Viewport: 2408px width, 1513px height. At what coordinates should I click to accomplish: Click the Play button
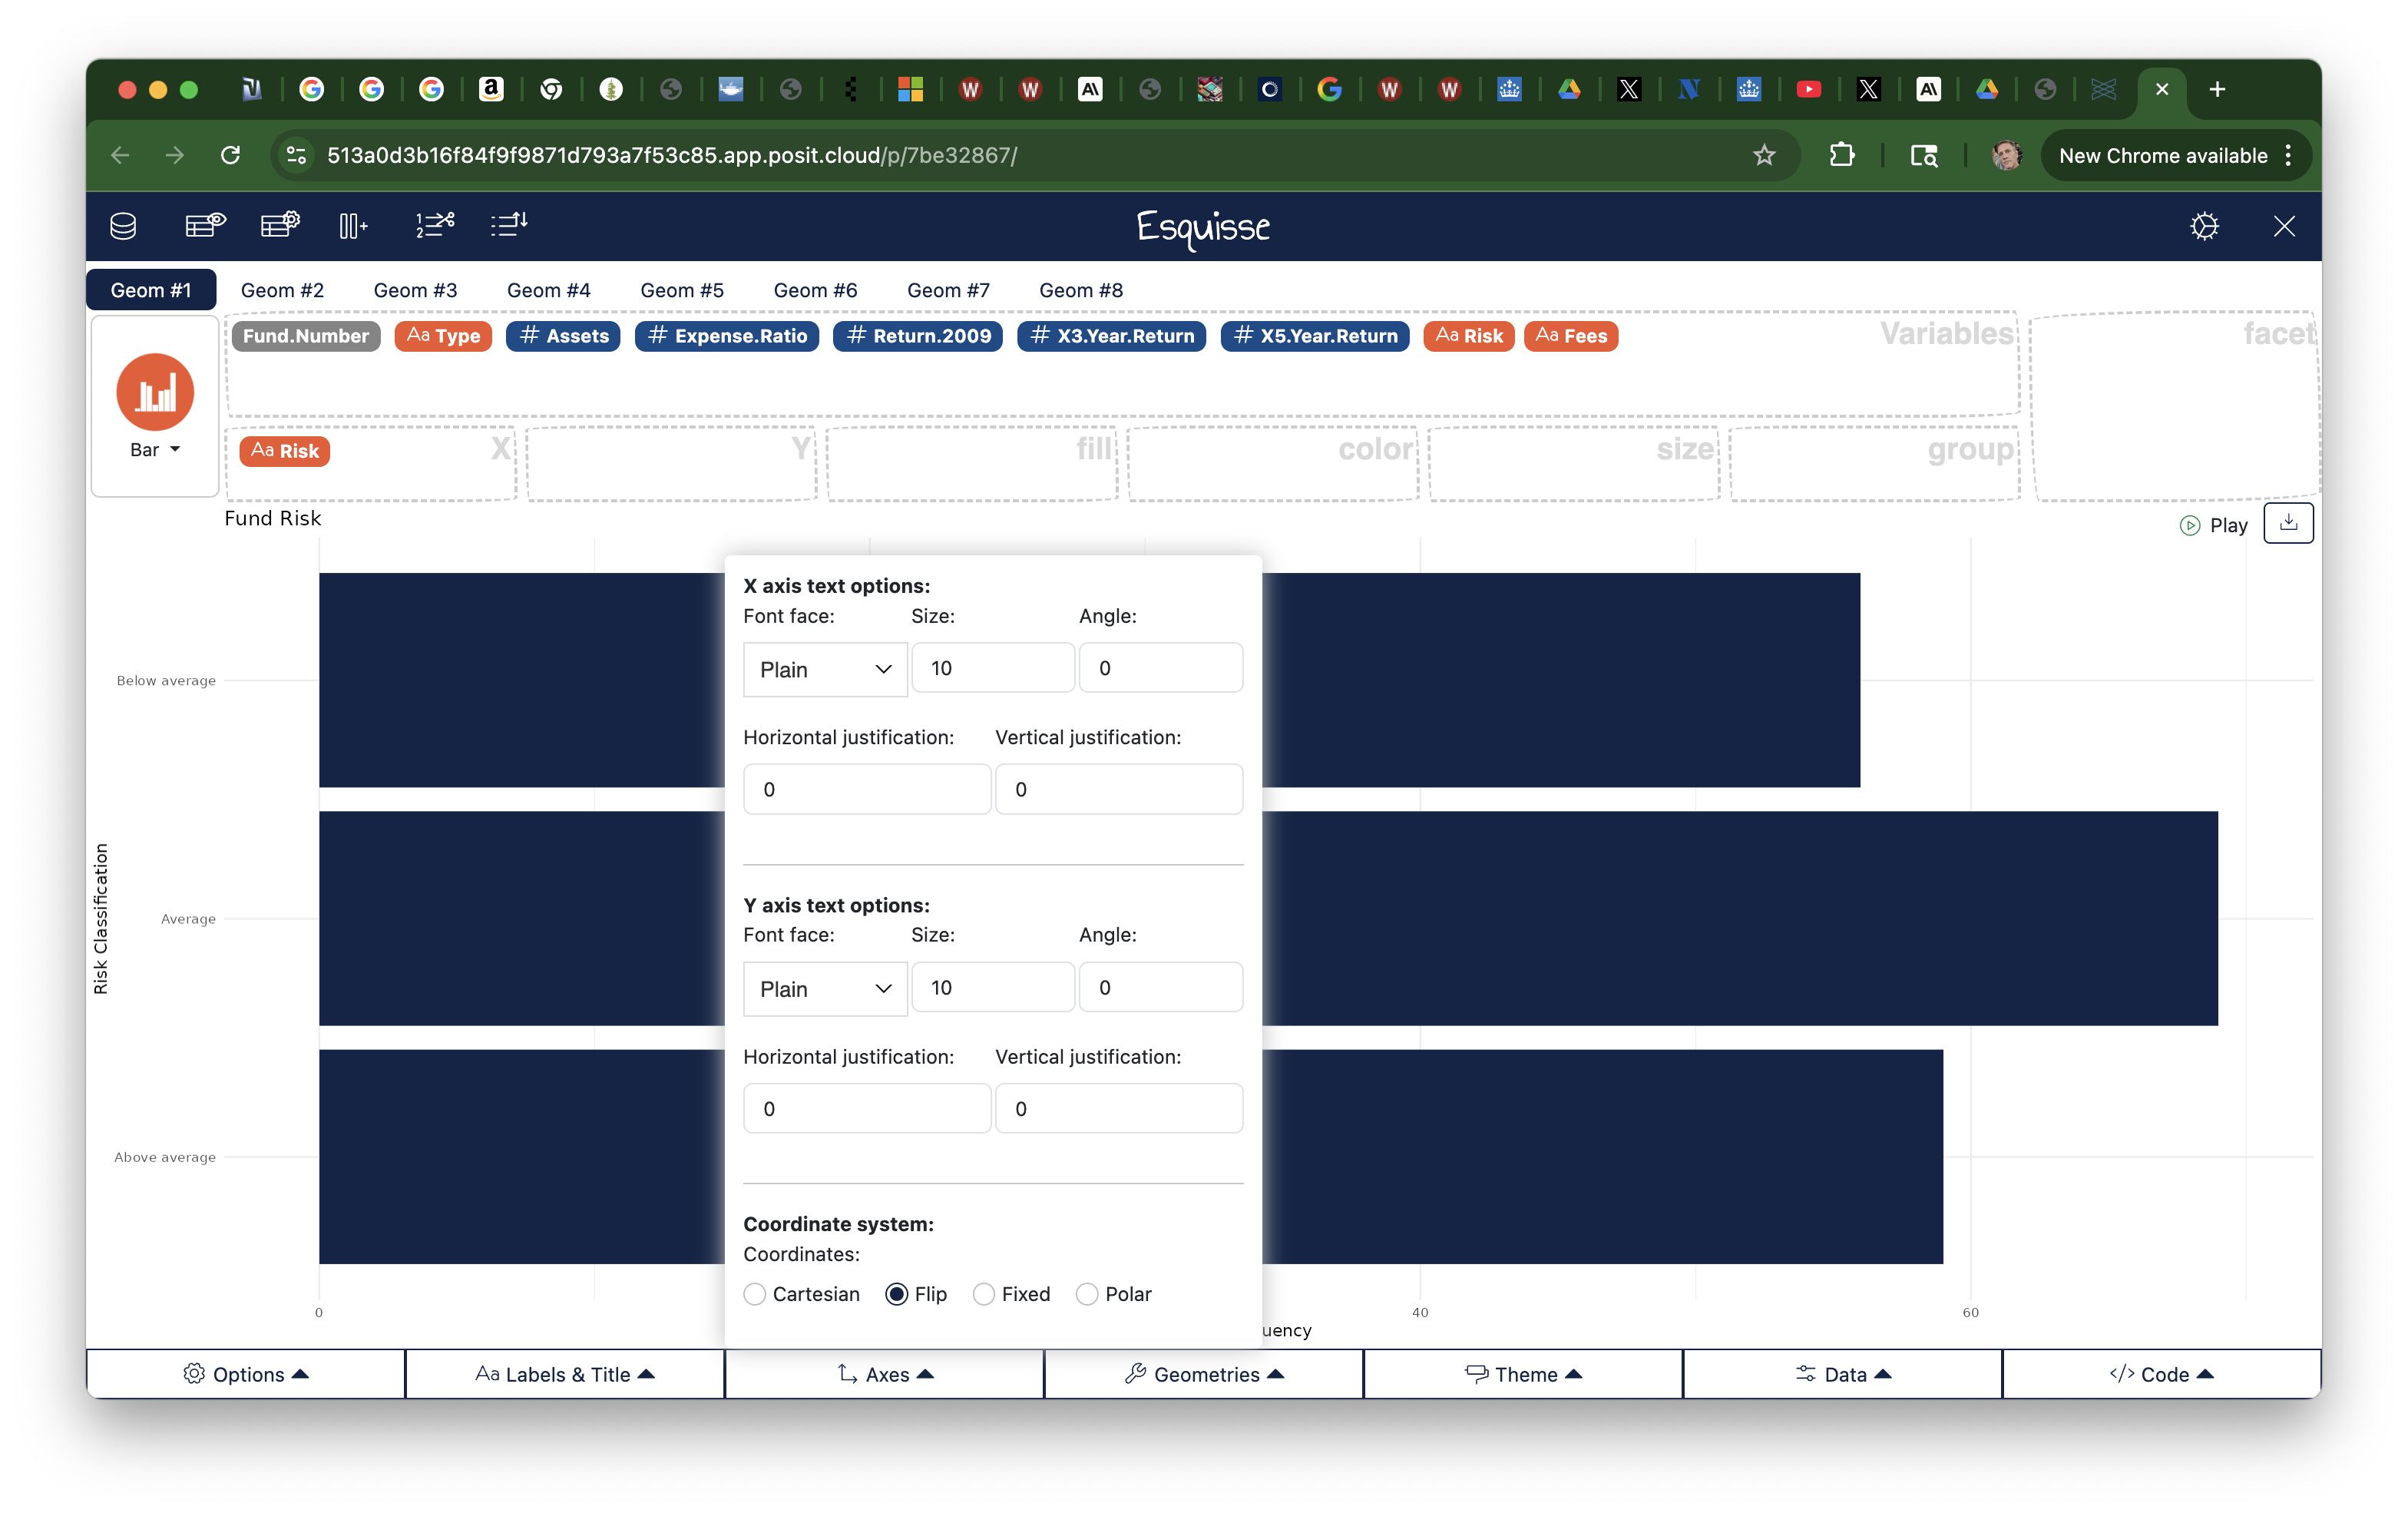pyautogui.click(x=2214, y=525)
